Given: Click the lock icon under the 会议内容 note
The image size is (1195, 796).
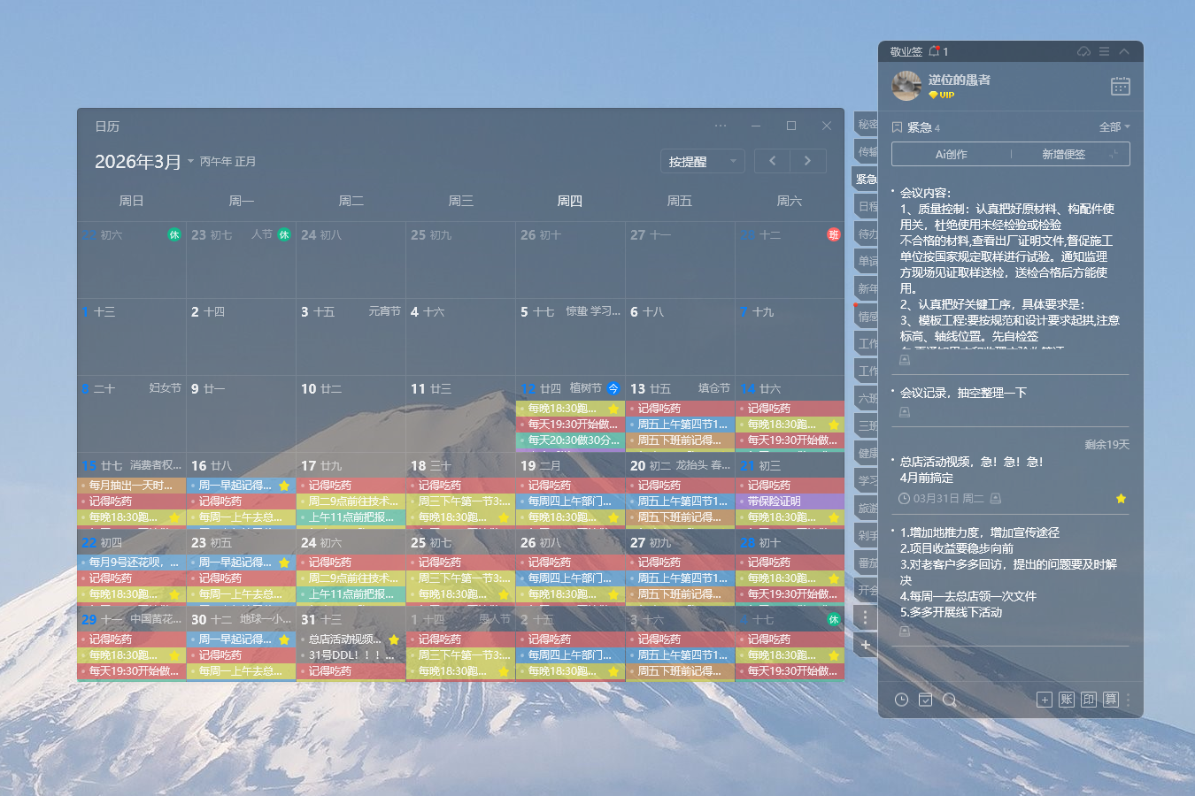Looking at the screenshot, I should click(904, 359).
